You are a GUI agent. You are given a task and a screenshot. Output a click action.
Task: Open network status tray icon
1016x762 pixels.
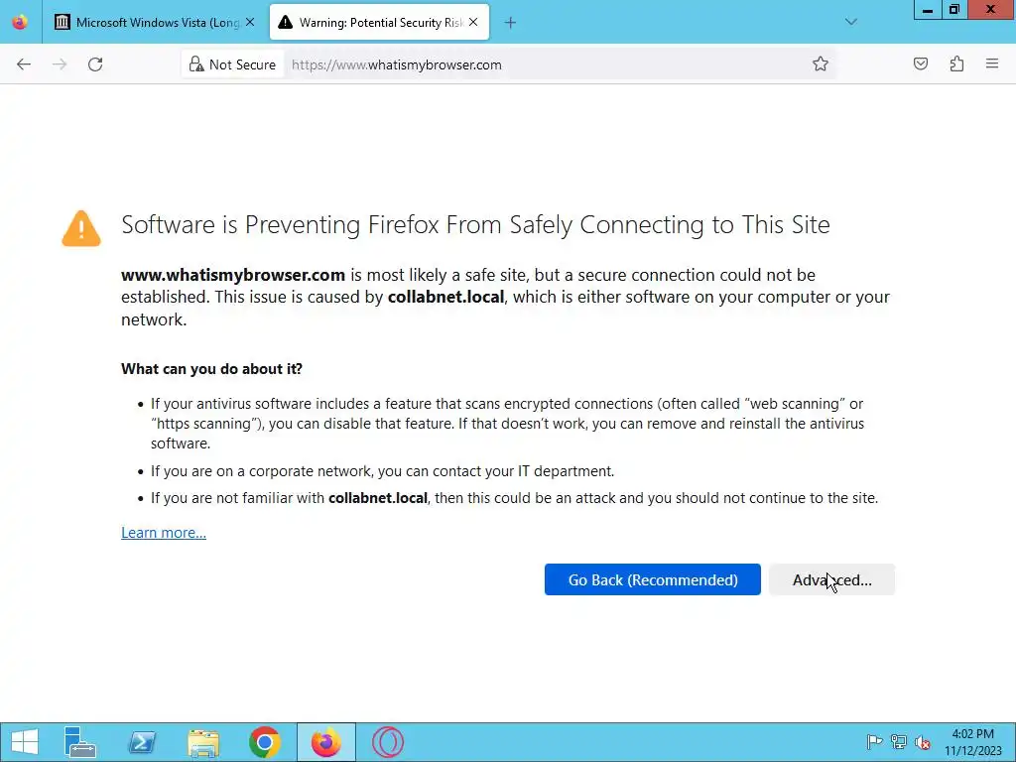coord(898,742)
